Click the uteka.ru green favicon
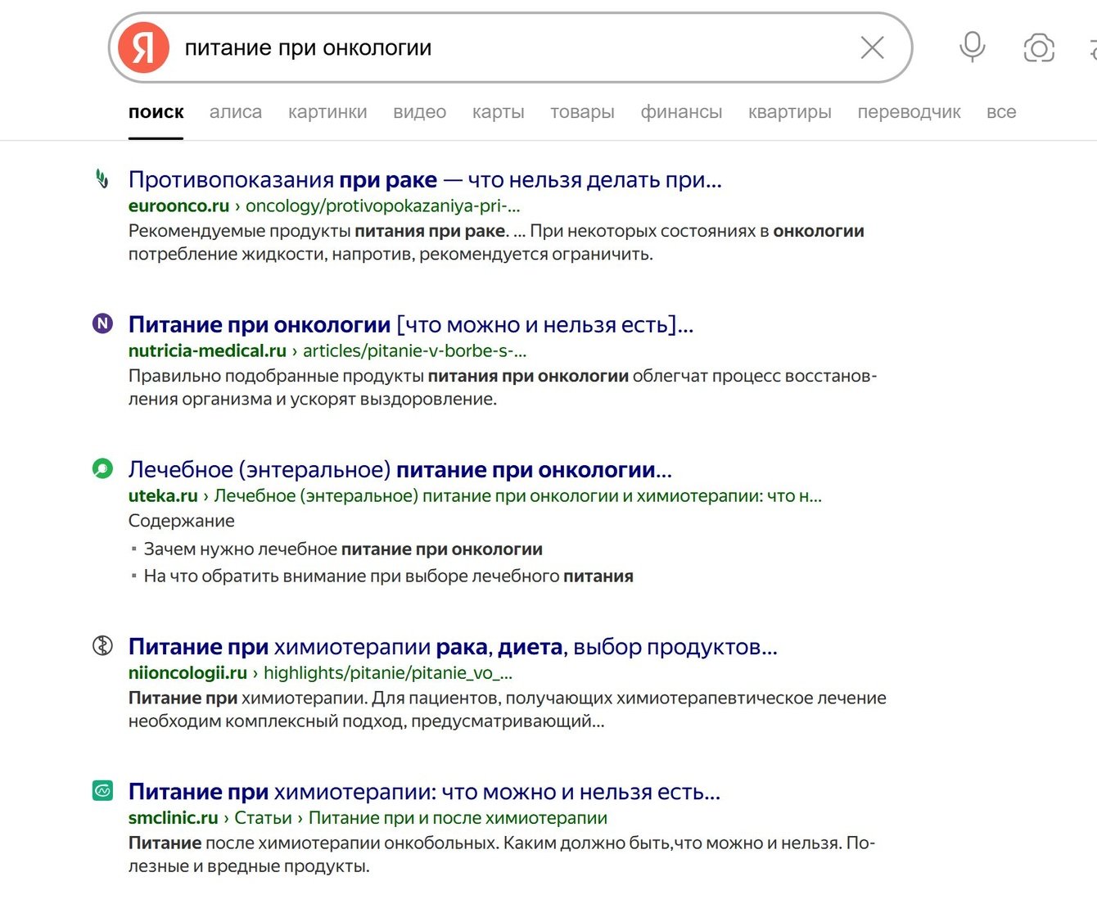This screenshot has width=1097, height=904. pyautogui.click(x=102, y=468)
